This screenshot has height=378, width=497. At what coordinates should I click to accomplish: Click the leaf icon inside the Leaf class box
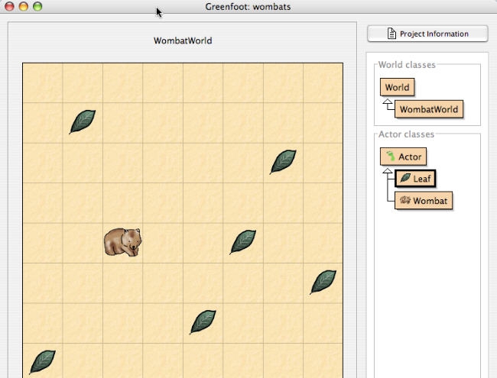point(405,179)
